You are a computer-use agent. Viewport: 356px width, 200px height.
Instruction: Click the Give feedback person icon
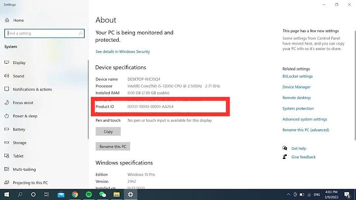(285, 157)
